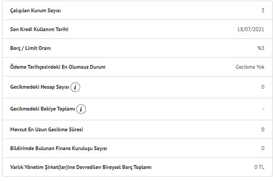Open info icon beside Gecikmedeki Hesap Sayısı
The width and height of the screenshot is (273, 182).
tap(75, 87)
